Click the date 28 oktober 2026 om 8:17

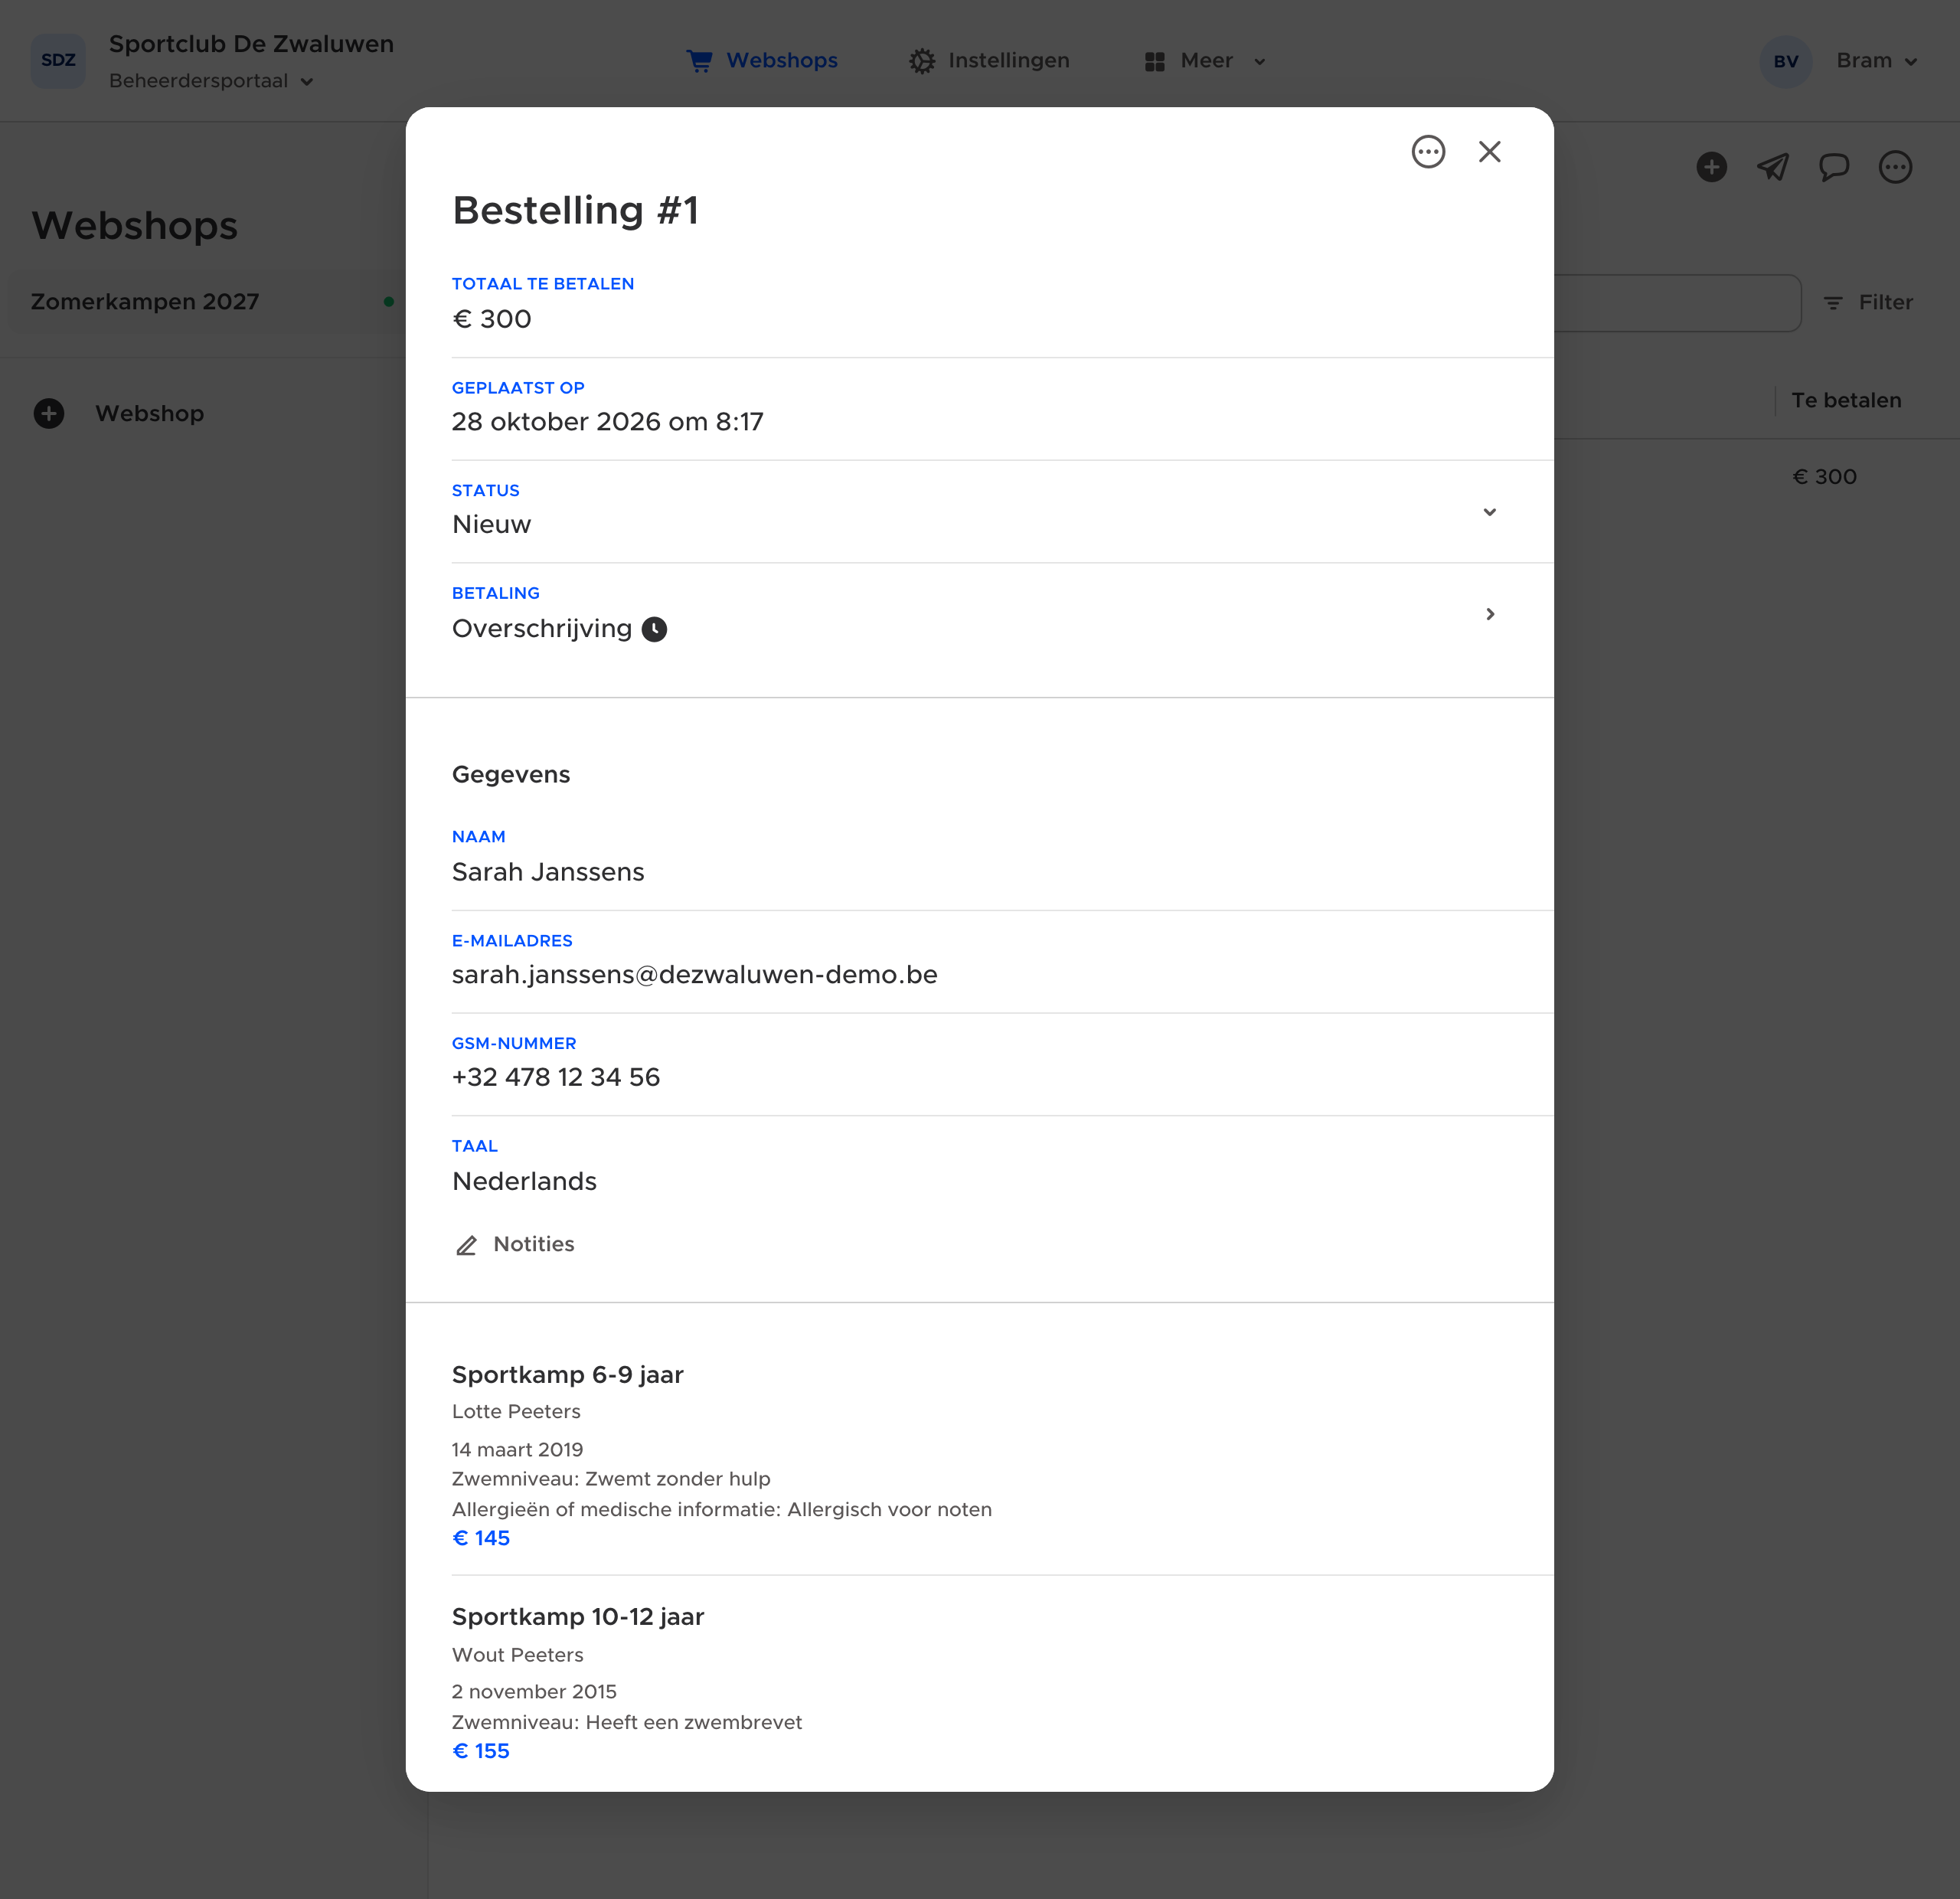(607, 421)
